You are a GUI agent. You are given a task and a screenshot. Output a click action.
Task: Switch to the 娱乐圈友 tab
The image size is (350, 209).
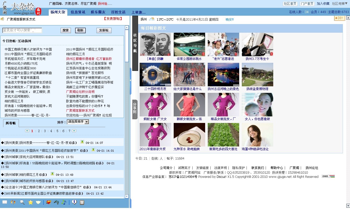tap(98, 12)
